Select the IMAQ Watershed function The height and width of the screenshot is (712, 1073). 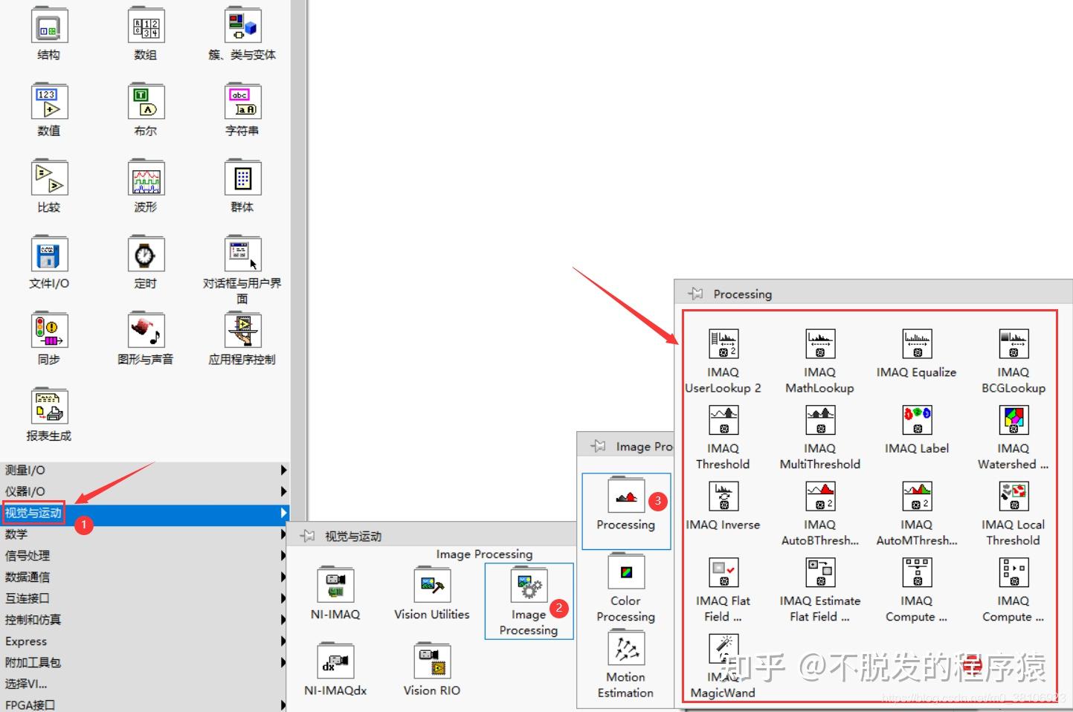coord(1013,420)
